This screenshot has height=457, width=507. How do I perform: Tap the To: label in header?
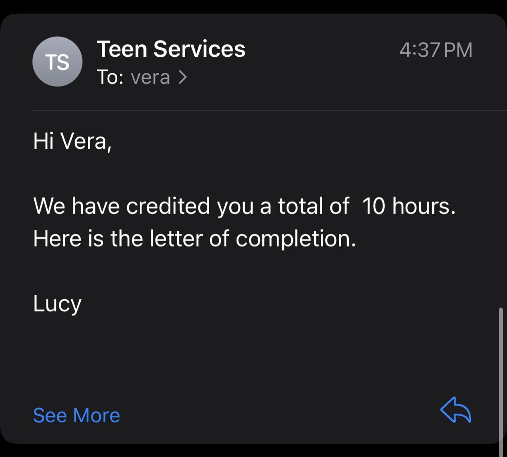(110, 78)
